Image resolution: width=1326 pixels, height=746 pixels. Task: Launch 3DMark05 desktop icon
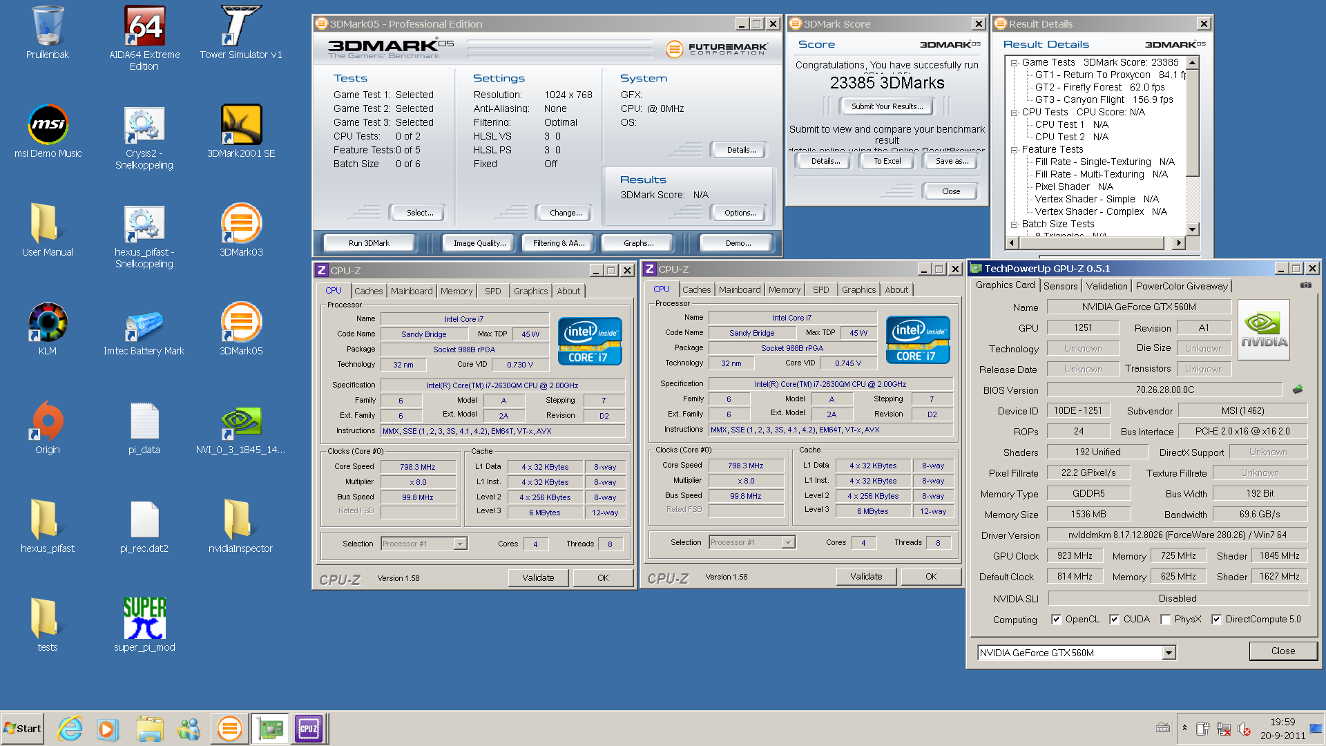(x=241, y=329)
